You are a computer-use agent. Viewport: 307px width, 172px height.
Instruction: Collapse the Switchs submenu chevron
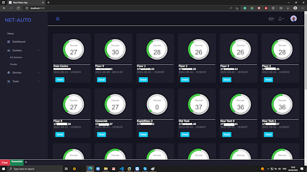tap(38, 50)
